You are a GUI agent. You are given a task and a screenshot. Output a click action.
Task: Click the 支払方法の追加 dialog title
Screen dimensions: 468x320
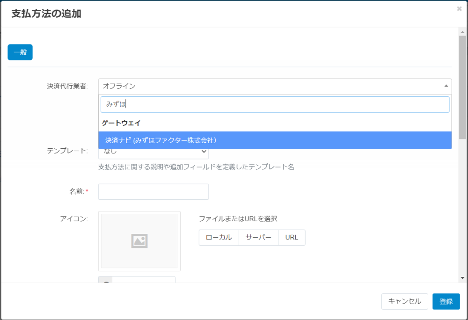click(x=46, y=14)
